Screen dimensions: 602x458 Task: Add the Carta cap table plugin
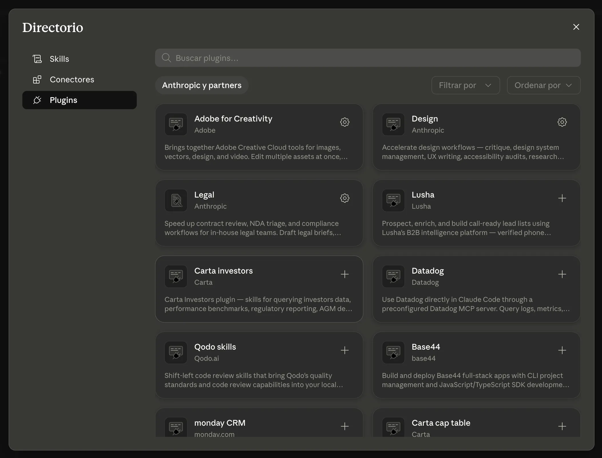[562, 426]
